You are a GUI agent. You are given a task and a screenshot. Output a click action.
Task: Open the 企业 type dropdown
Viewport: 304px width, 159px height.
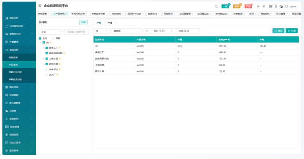point(51,32)
